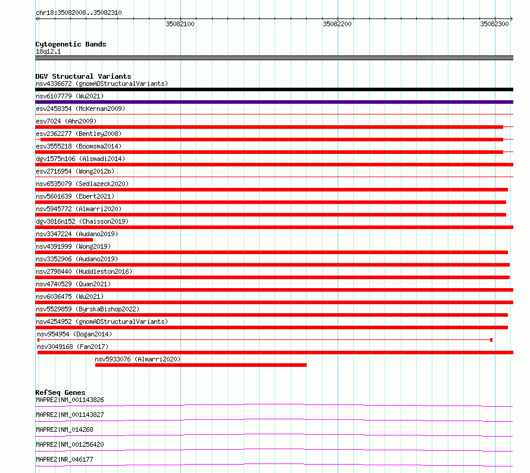Click the black bar of nsv4336672
The image size is (530, 473).
274,89
